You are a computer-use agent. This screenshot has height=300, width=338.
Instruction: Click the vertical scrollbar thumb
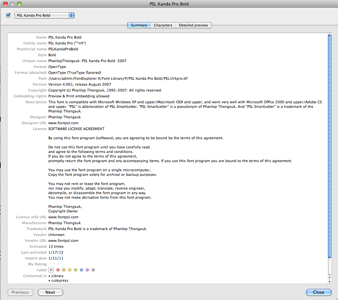coord(330,146)
